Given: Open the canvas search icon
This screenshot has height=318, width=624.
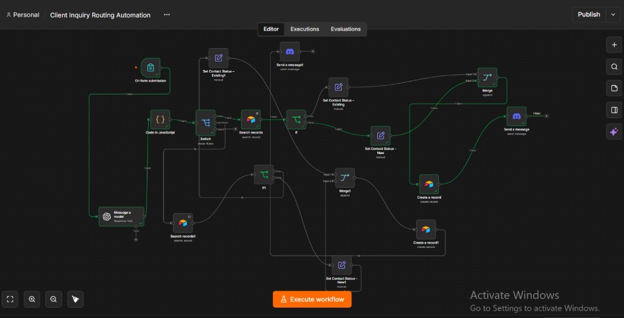Looking at the screenshot, I should point(614,66).
